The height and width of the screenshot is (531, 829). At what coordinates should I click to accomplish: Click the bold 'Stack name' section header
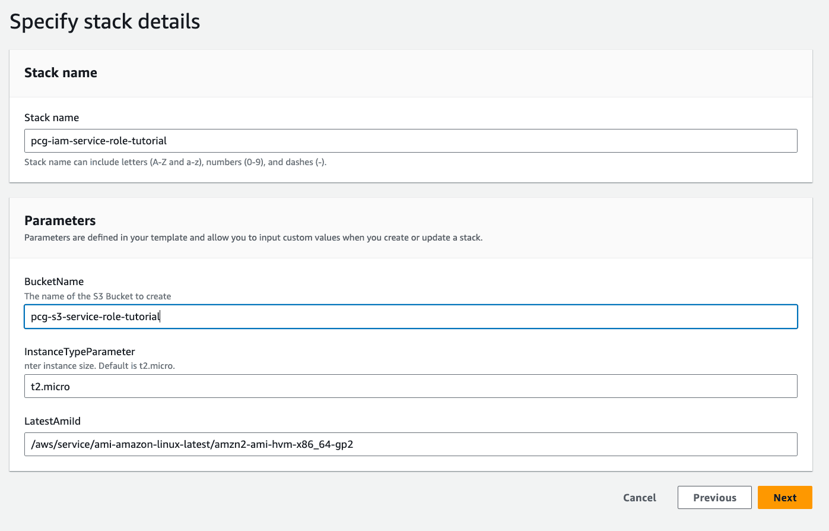[x=61, y=72]
